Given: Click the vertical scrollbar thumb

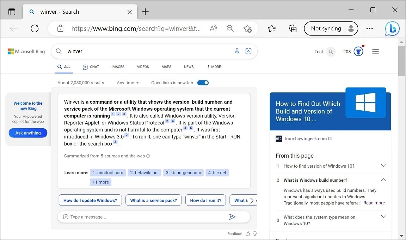Looking at the screenshot, I should (402, 61).
